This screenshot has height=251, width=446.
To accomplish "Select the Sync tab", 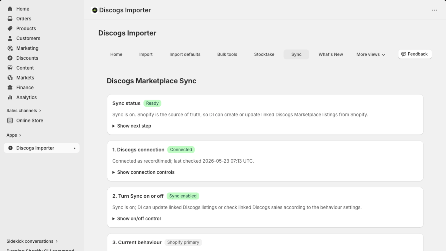I will 296,54.
